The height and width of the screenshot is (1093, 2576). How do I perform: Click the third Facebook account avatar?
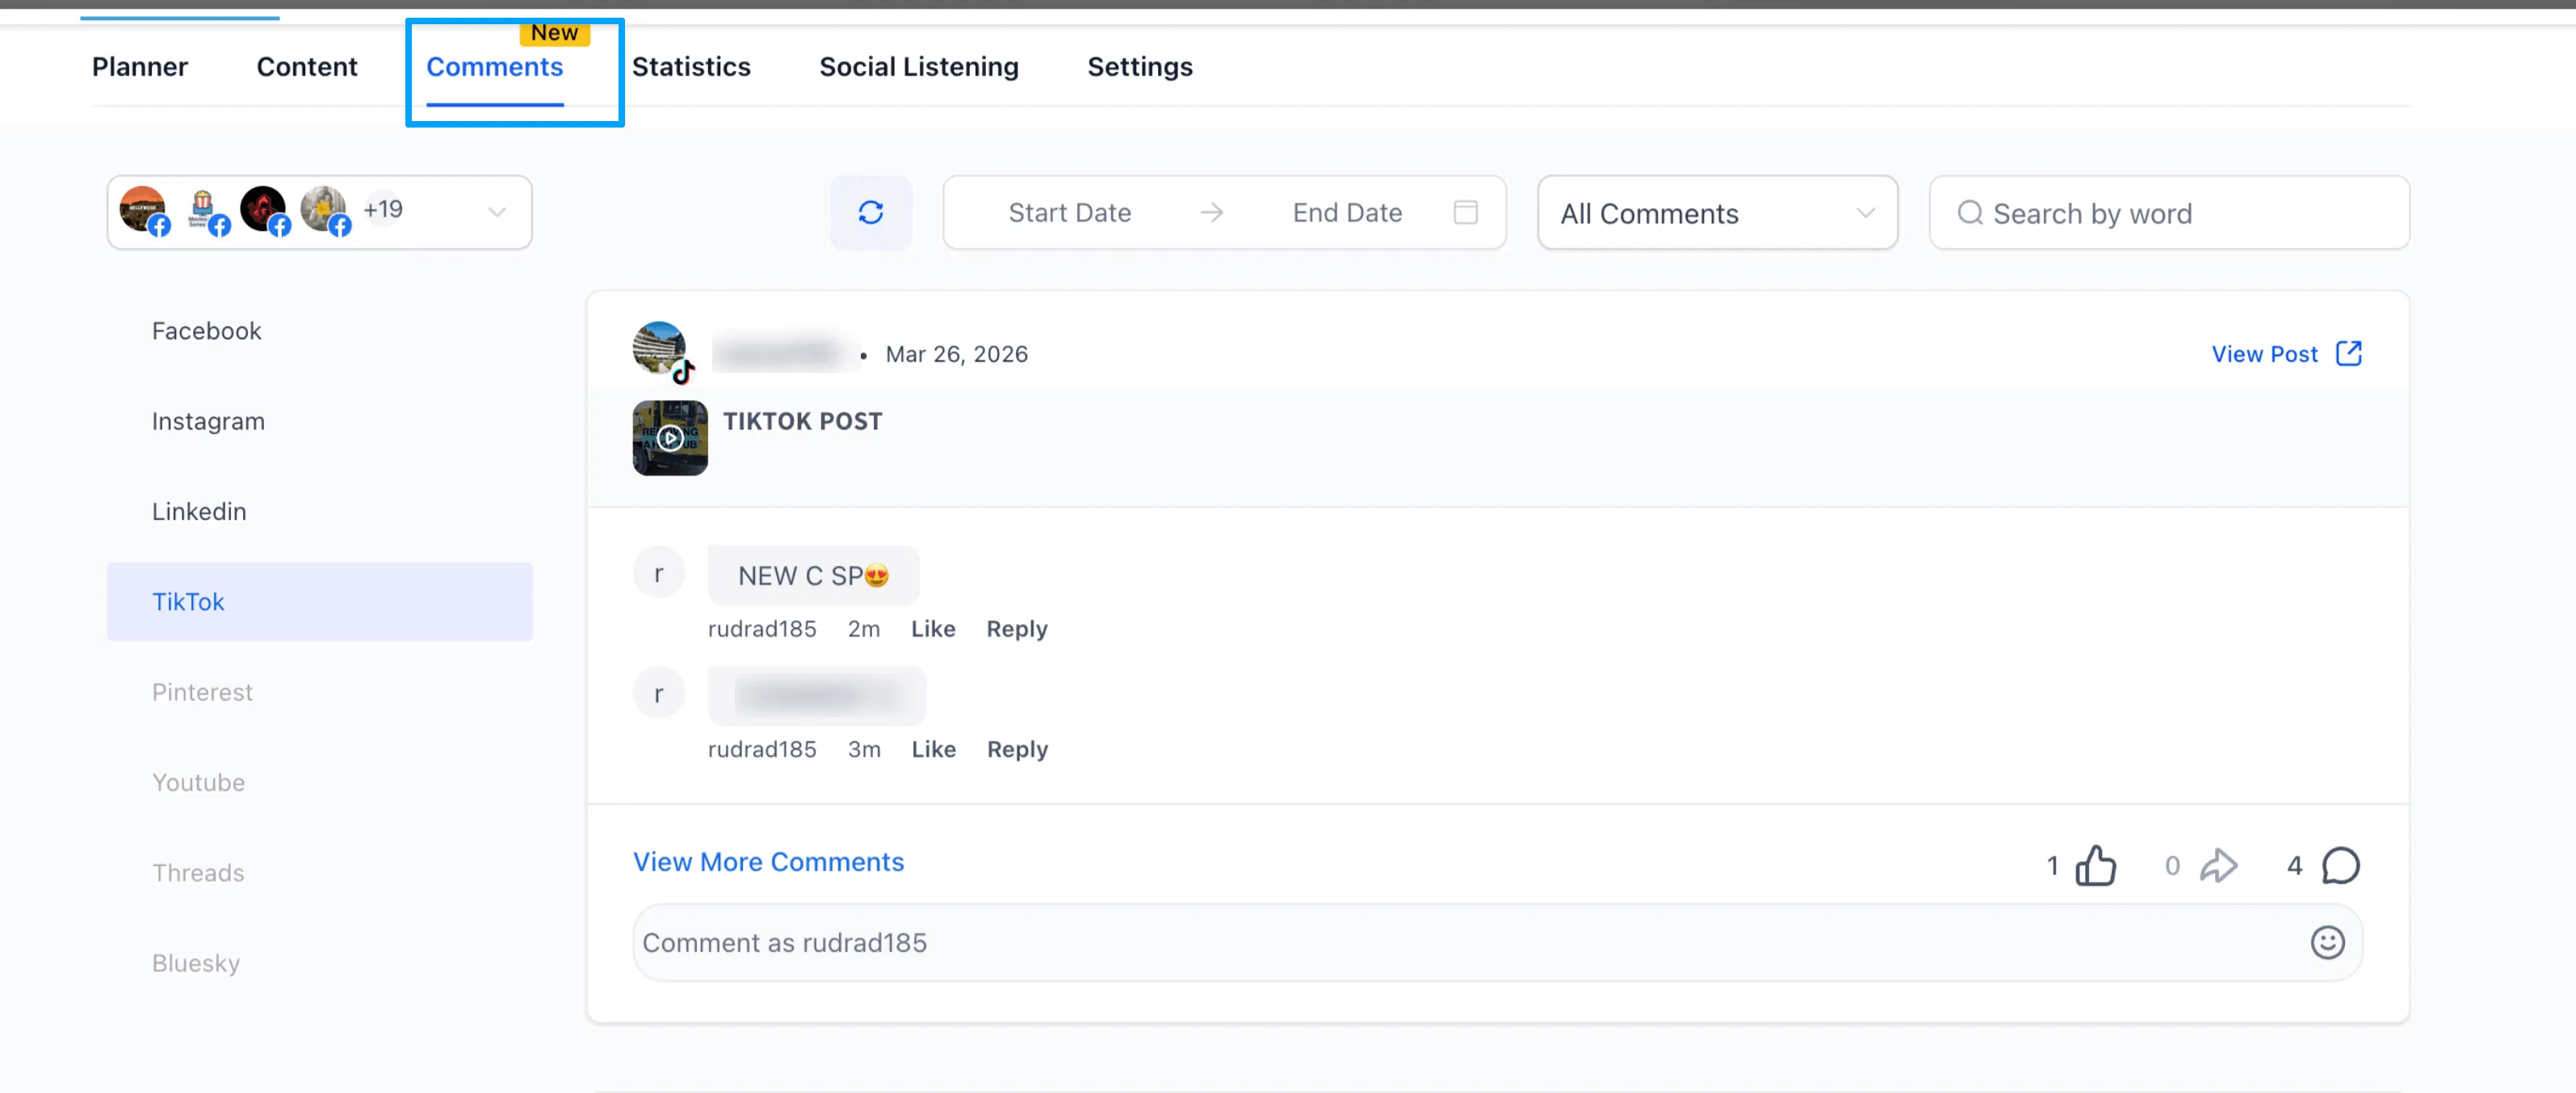263,209
